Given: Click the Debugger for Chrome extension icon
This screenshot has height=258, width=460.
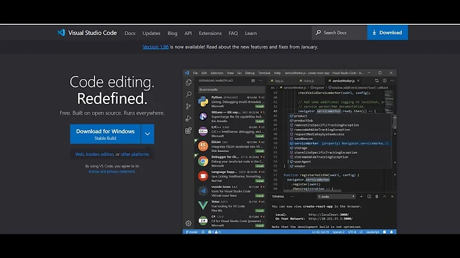Looking at the screenshot, I should 203,161.
